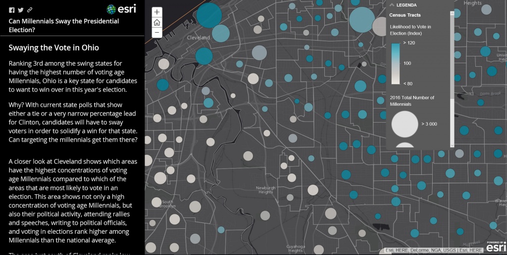Viewport: 507px width, 255px height.
Task: Click the paragraph starting 'Ranking 3rd among'
Action: 73,77
